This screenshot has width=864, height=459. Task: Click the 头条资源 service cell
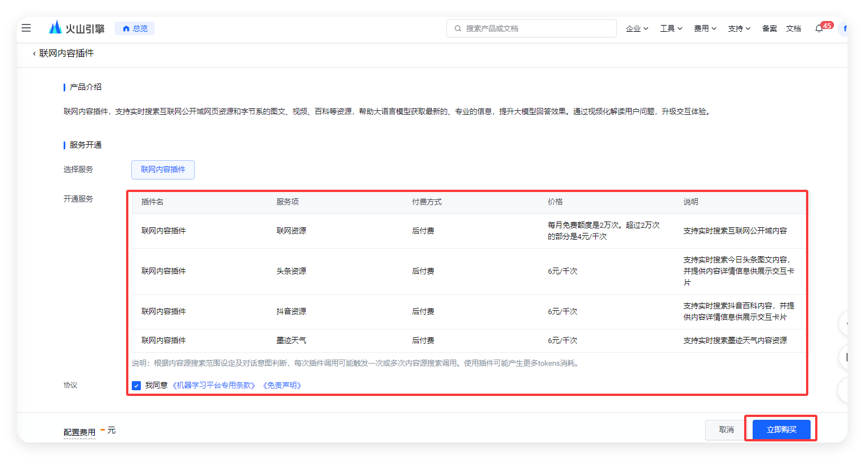coord(291,271)
